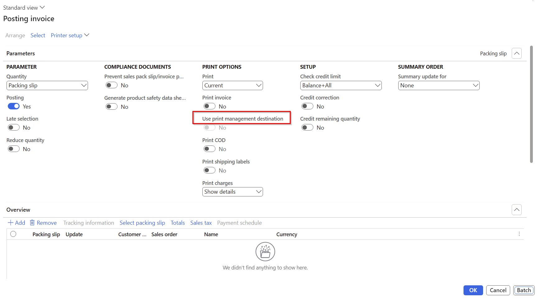Enable the Print invoice toggle
Screen dimensions: 540x299
click(x=209, y=106)
